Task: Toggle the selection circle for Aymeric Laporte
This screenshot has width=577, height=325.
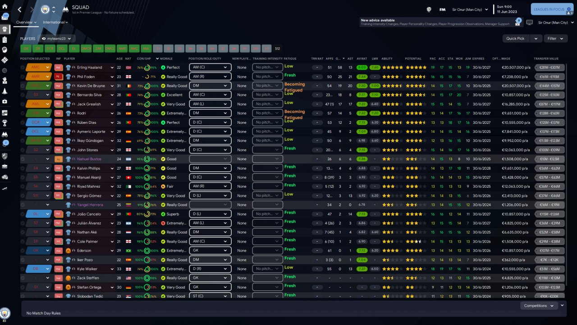Action: pos(23,131)
